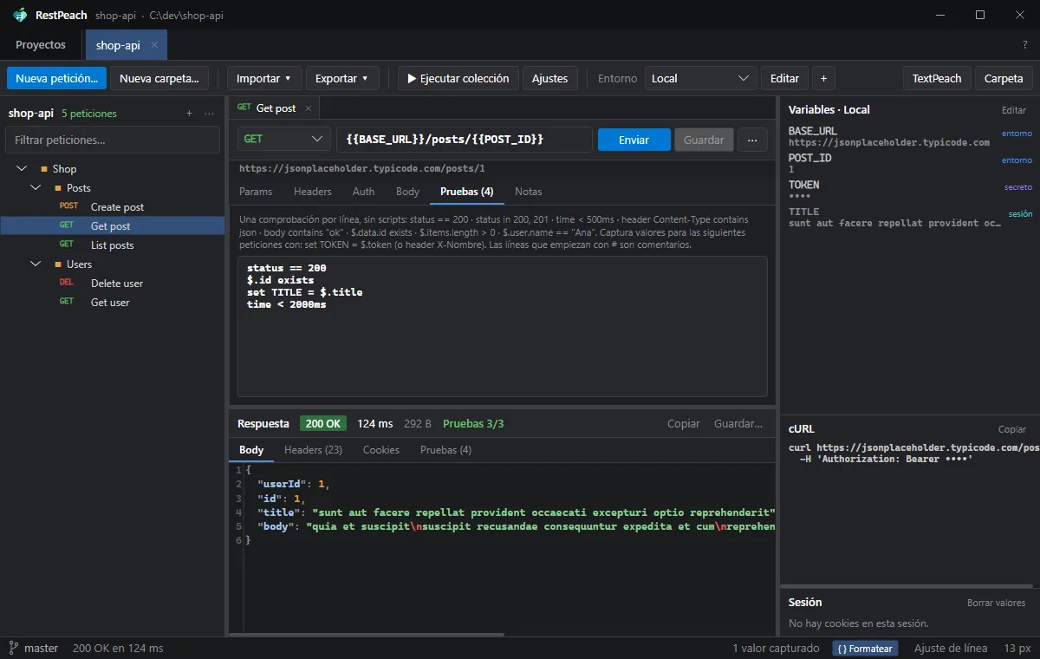Focus the Filtrar peticiones search field

[113, 140]
